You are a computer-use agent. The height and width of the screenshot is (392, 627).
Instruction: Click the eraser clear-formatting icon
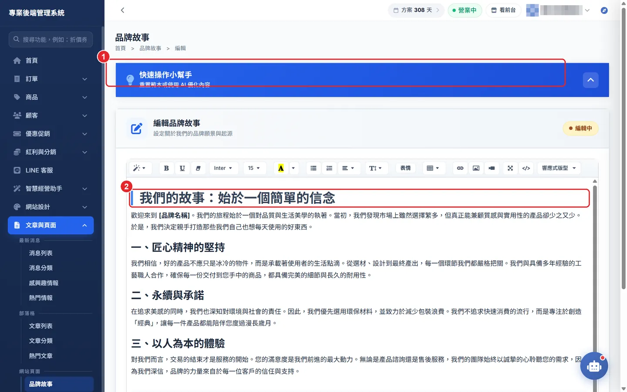198,168
